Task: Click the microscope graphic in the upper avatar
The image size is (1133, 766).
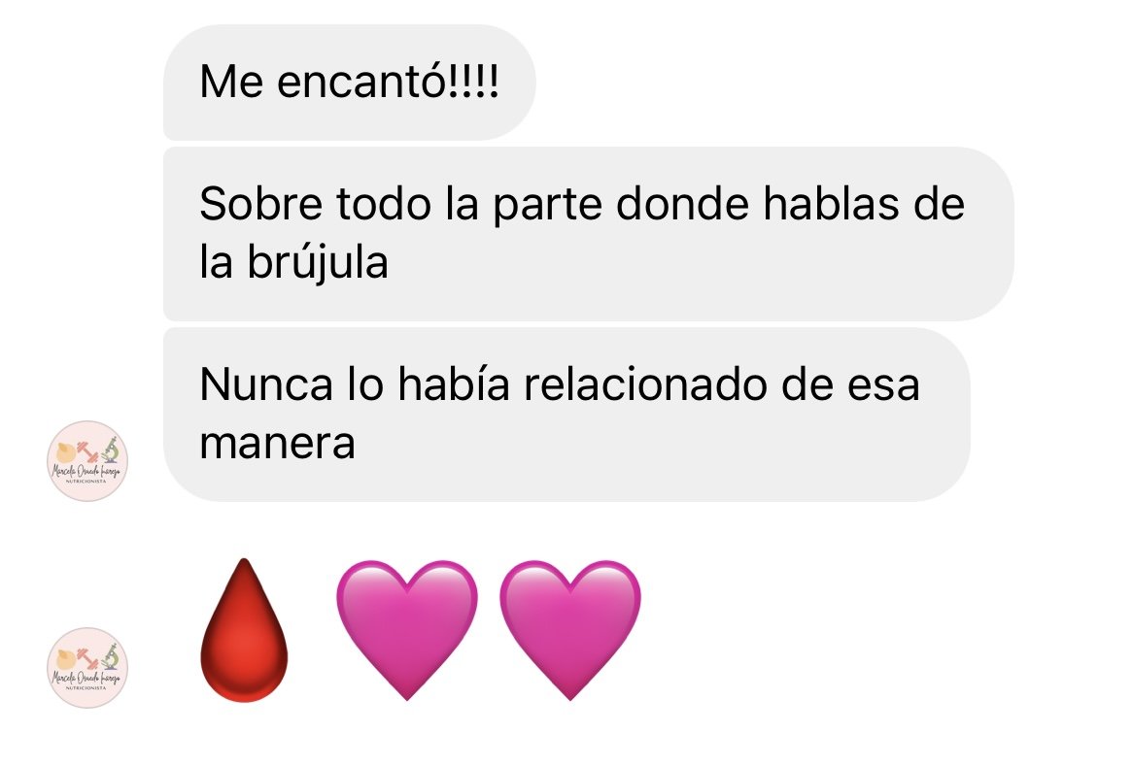Action: [x=109, y=450]
